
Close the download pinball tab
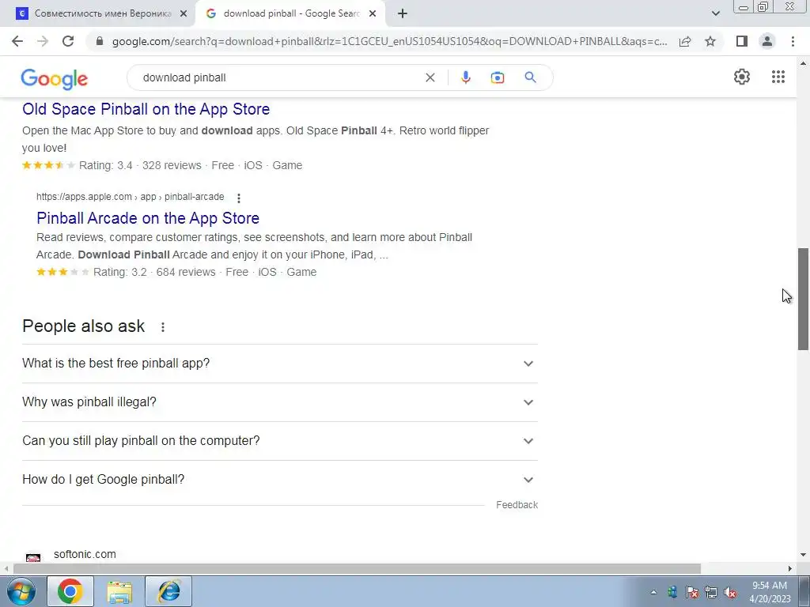coord(373,13)
